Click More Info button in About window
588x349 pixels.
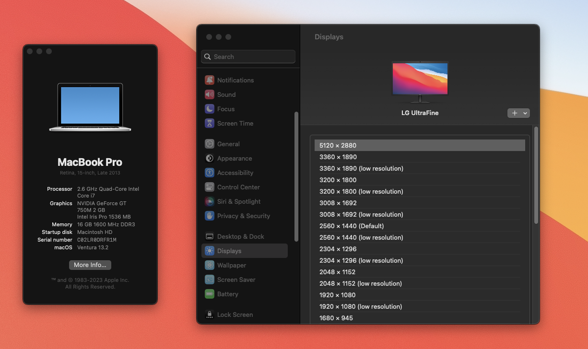point(90,265)
